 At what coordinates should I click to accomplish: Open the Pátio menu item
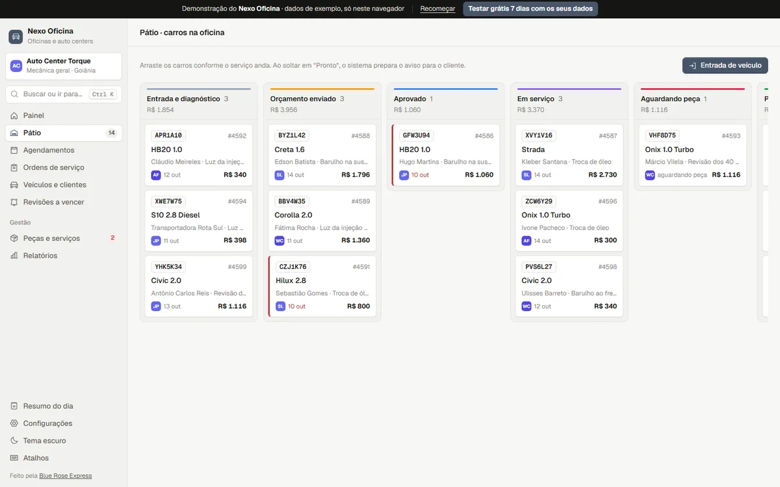coord(64,132)
